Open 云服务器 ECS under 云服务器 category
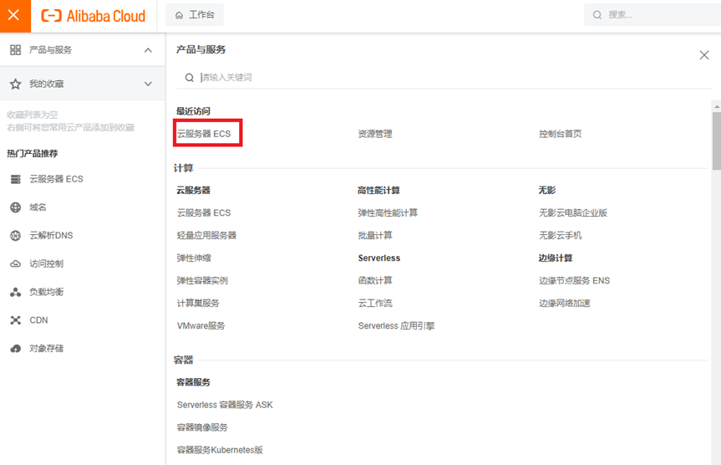Viewport: 721px width, 465px height. point(204,212)
